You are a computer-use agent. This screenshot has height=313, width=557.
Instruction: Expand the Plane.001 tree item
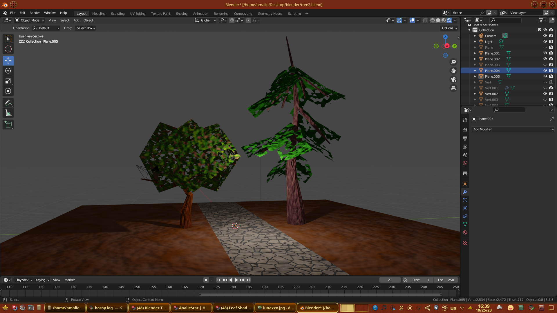click(475, 53)
